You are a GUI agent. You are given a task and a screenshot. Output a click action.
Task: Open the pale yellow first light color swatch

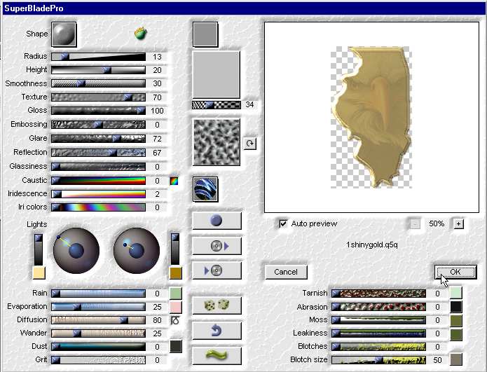tap(39, 273)
